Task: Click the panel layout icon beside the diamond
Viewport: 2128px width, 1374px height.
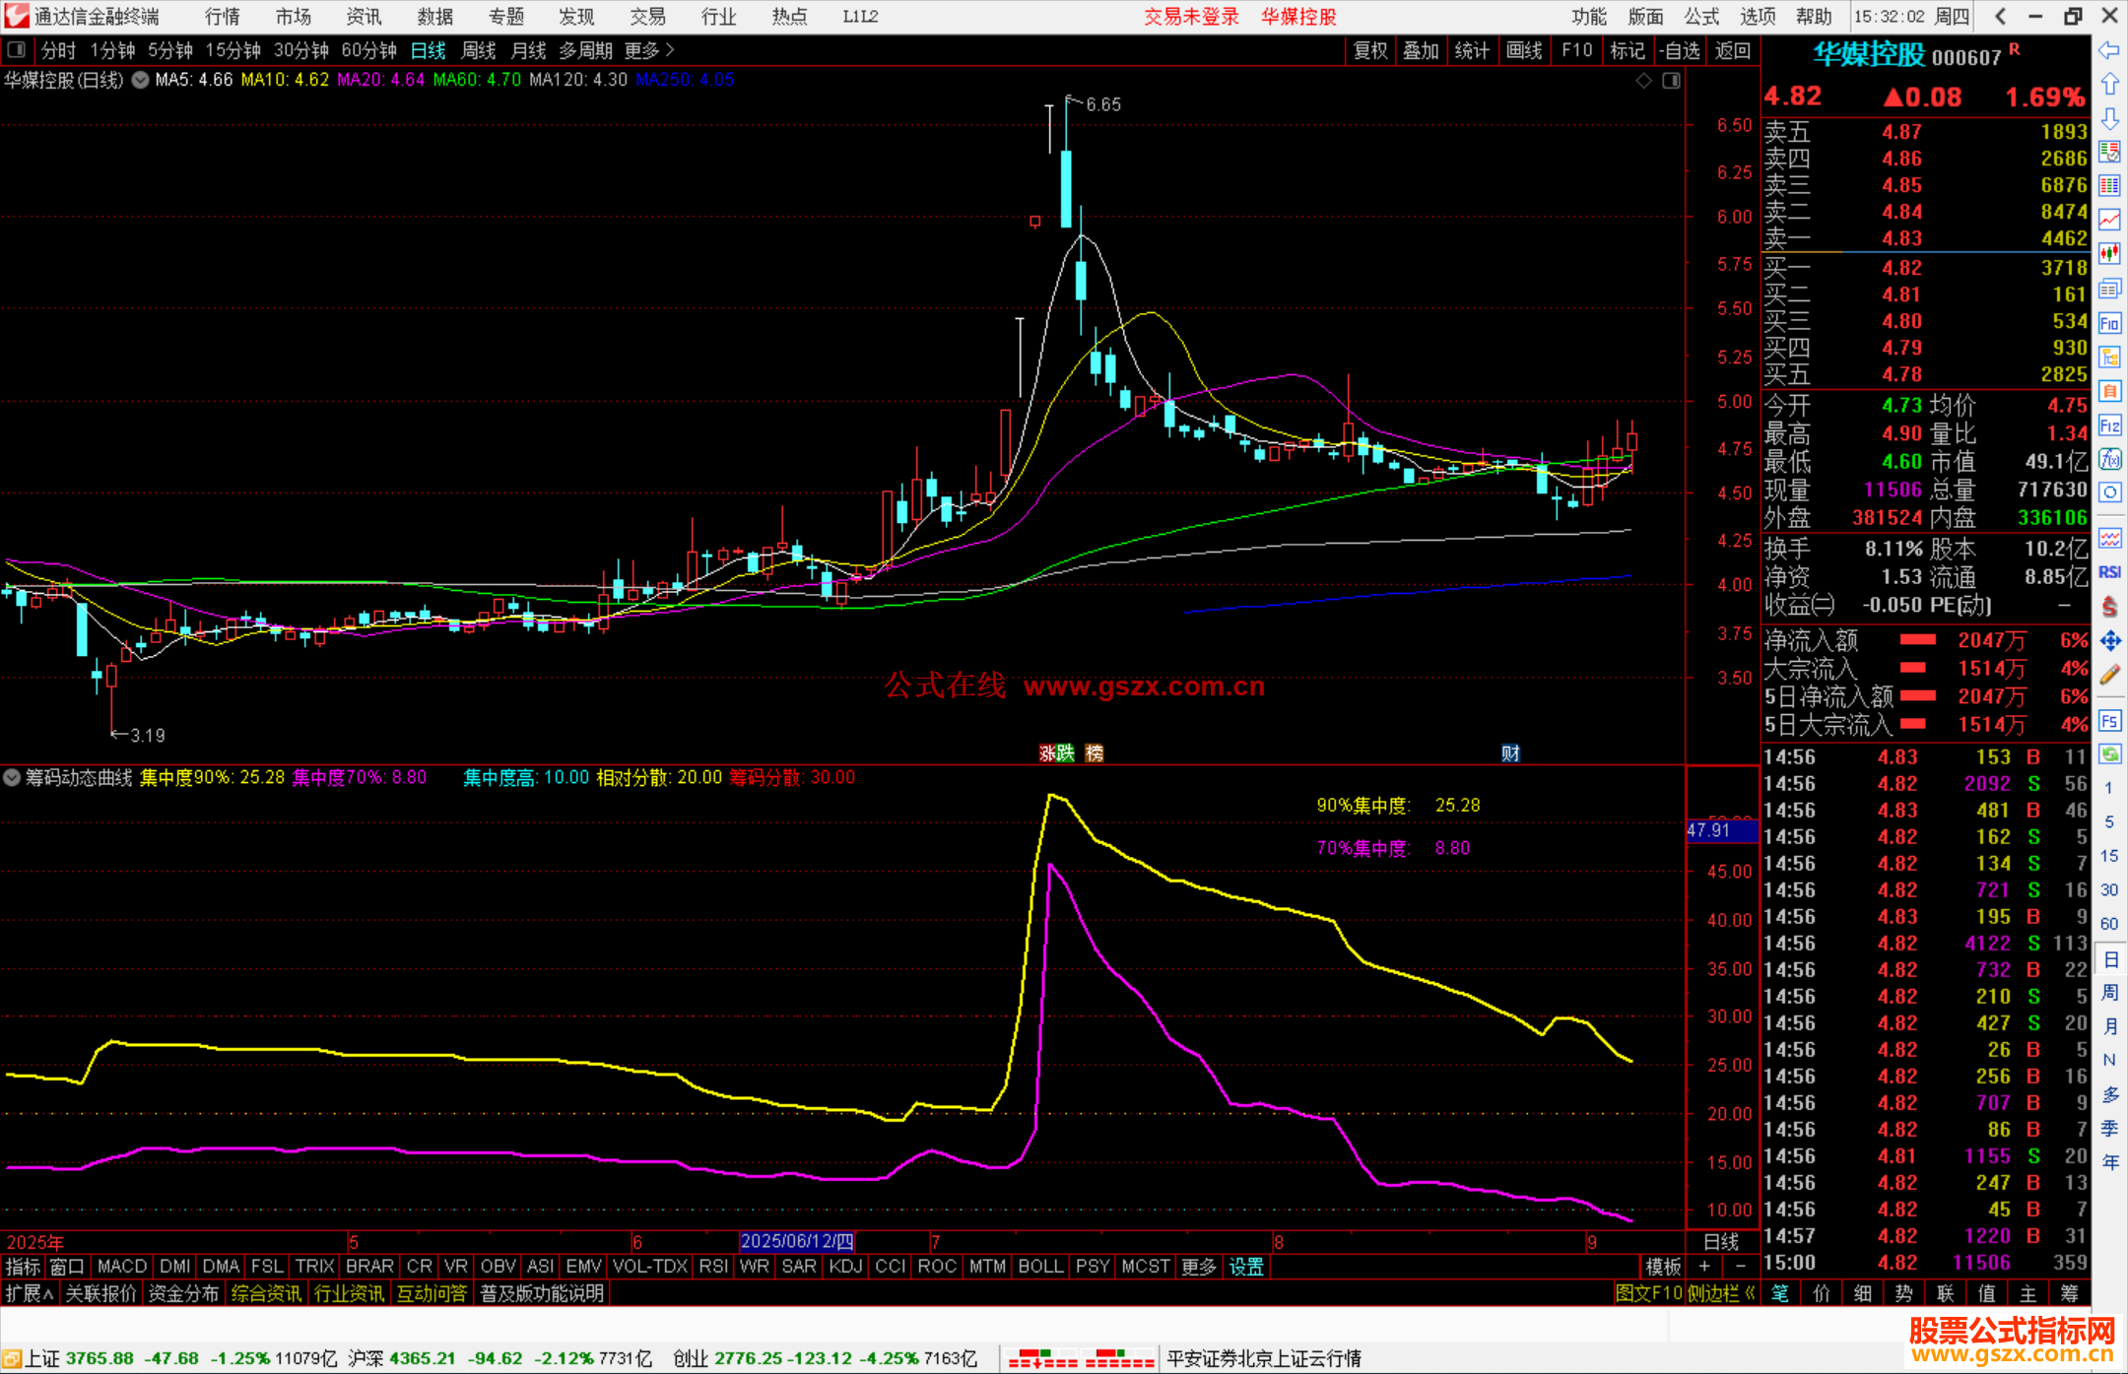Action: point(1672,81)
